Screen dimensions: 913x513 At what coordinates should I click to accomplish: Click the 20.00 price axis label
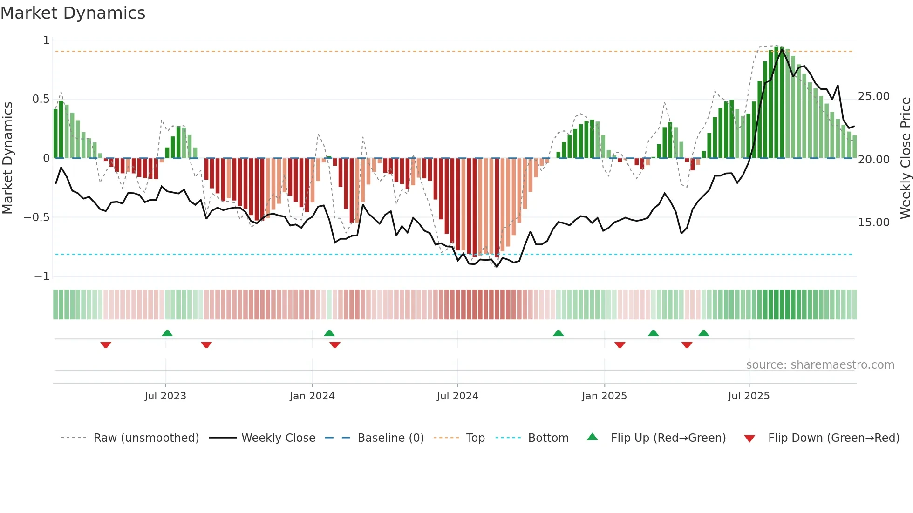[874, 160]
